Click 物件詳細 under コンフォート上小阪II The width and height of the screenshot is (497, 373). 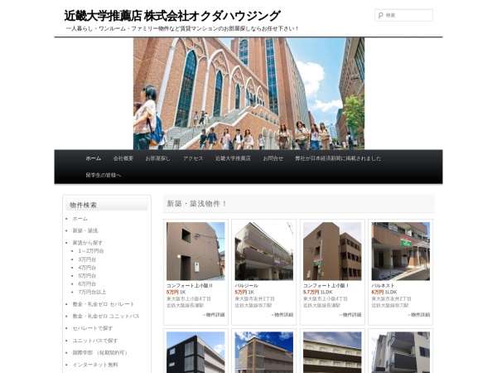[213, 315]
